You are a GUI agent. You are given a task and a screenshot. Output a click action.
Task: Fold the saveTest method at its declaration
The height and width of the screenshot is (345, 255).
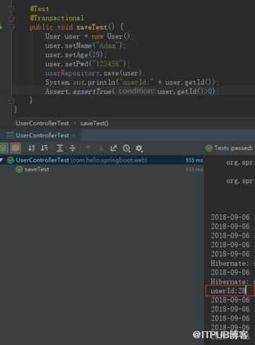pyautogui.click(x=11, y=27)
